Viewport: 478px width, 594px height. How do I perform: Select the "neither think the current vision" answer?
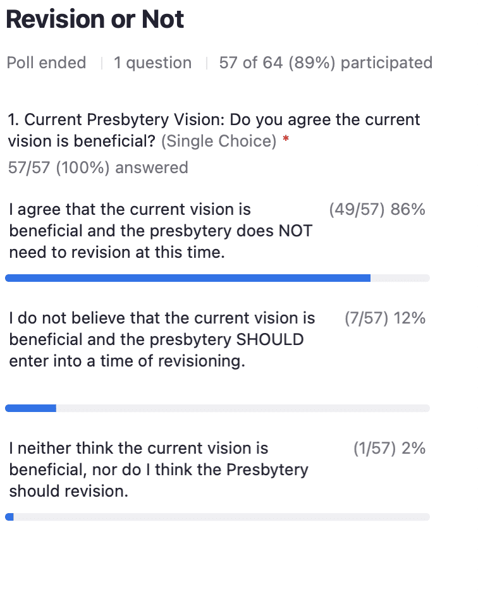158,470
